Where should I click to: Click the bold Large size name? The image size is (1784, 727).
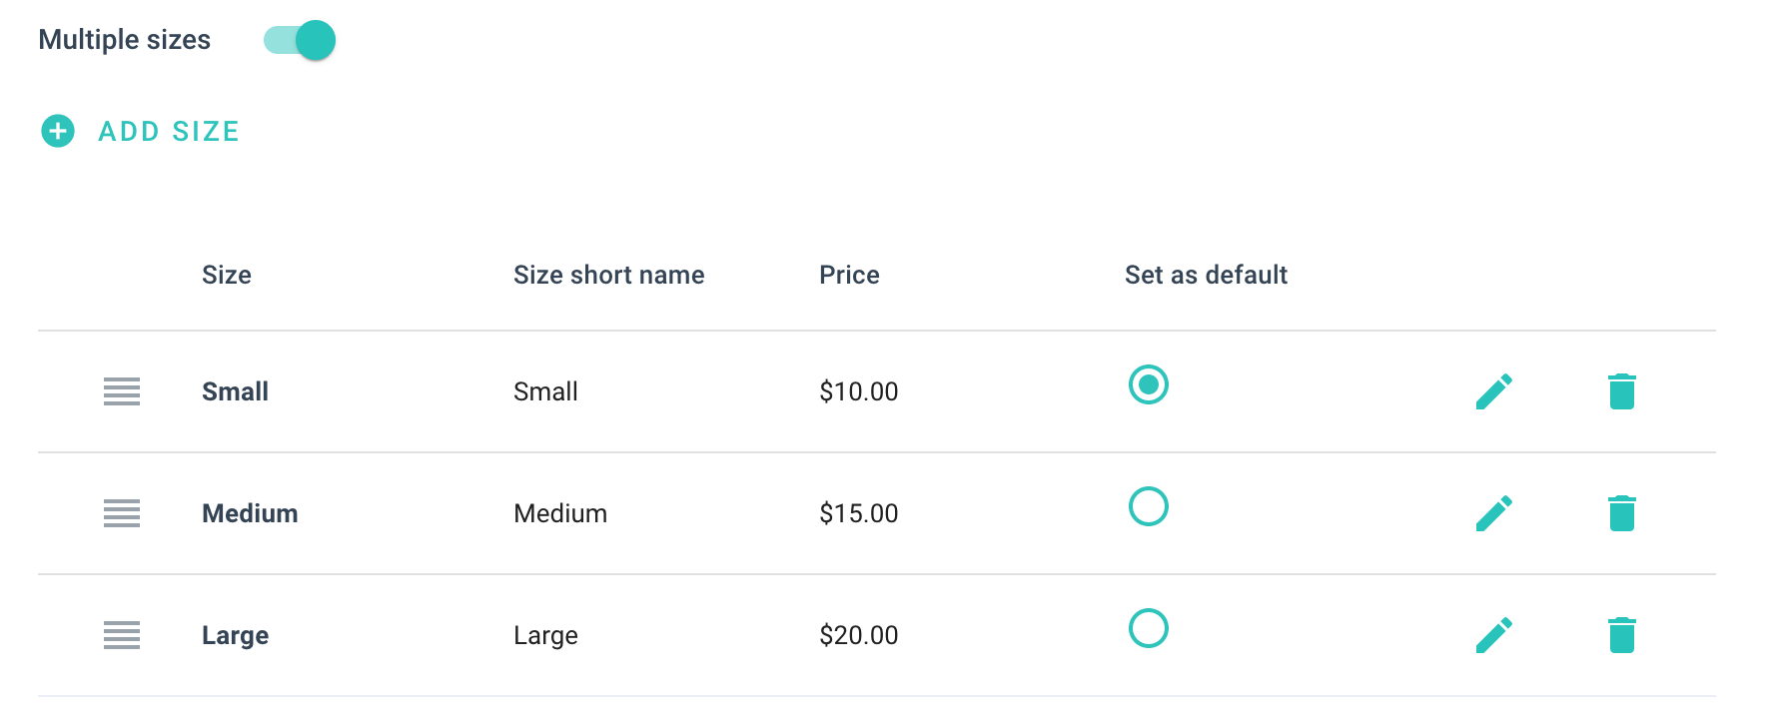tap(235, 635)
